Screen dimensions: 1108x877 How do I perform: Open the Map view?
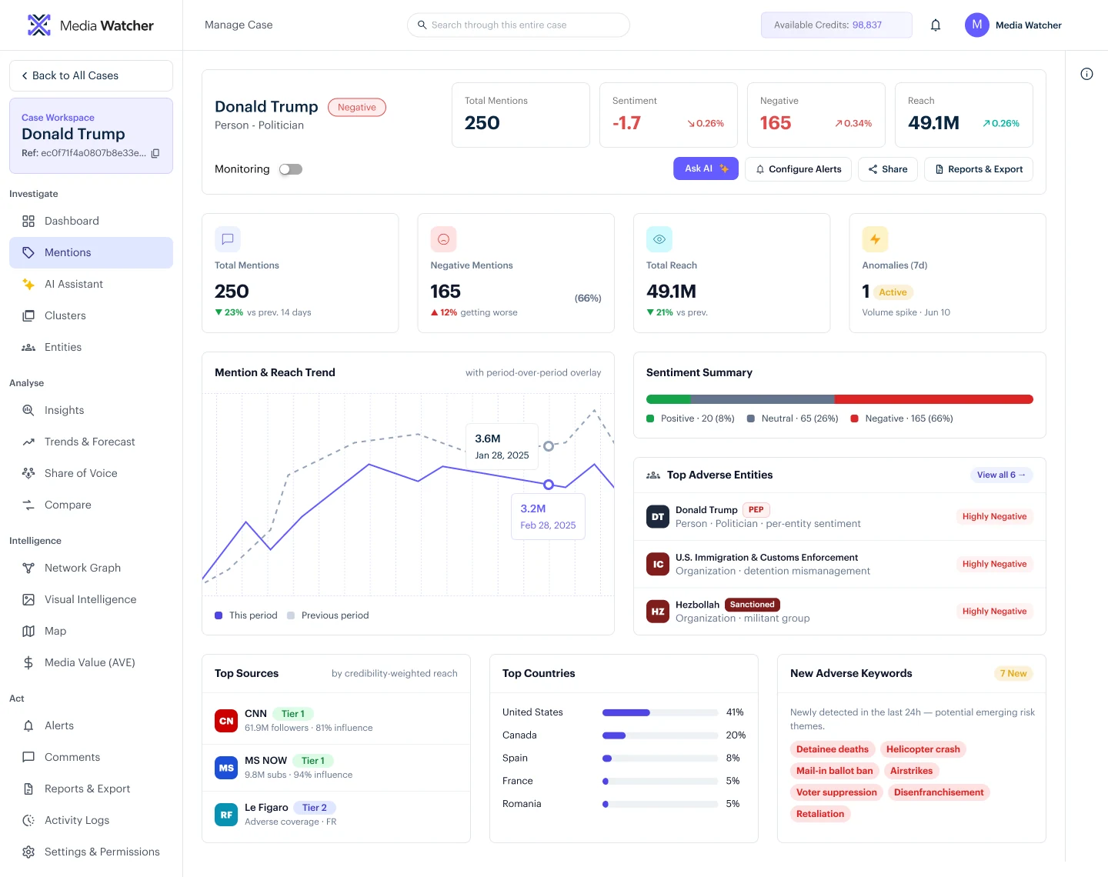pyautogui.click(x=91, y=631)
